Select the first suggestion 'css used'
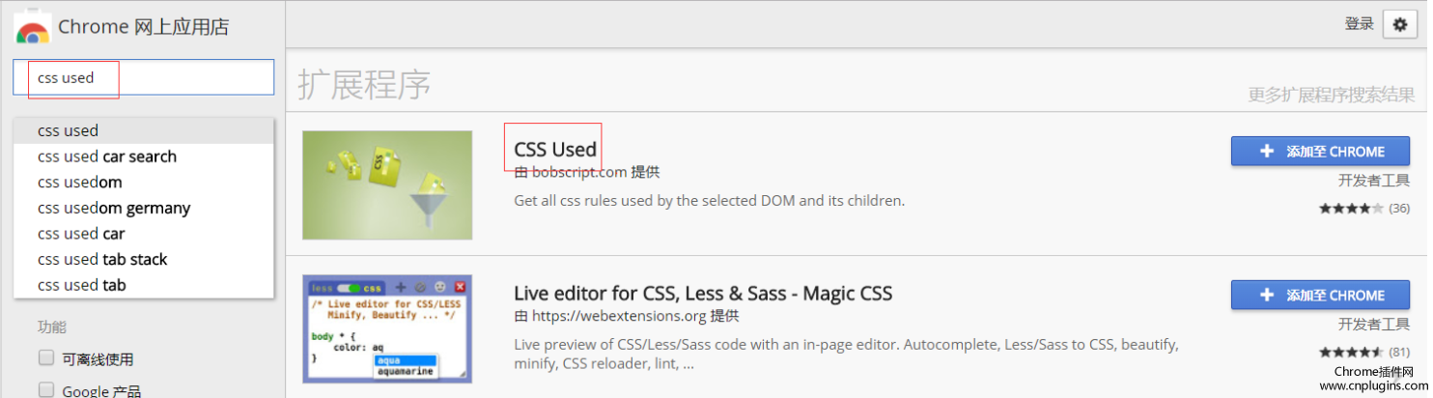 click(144, 130)
